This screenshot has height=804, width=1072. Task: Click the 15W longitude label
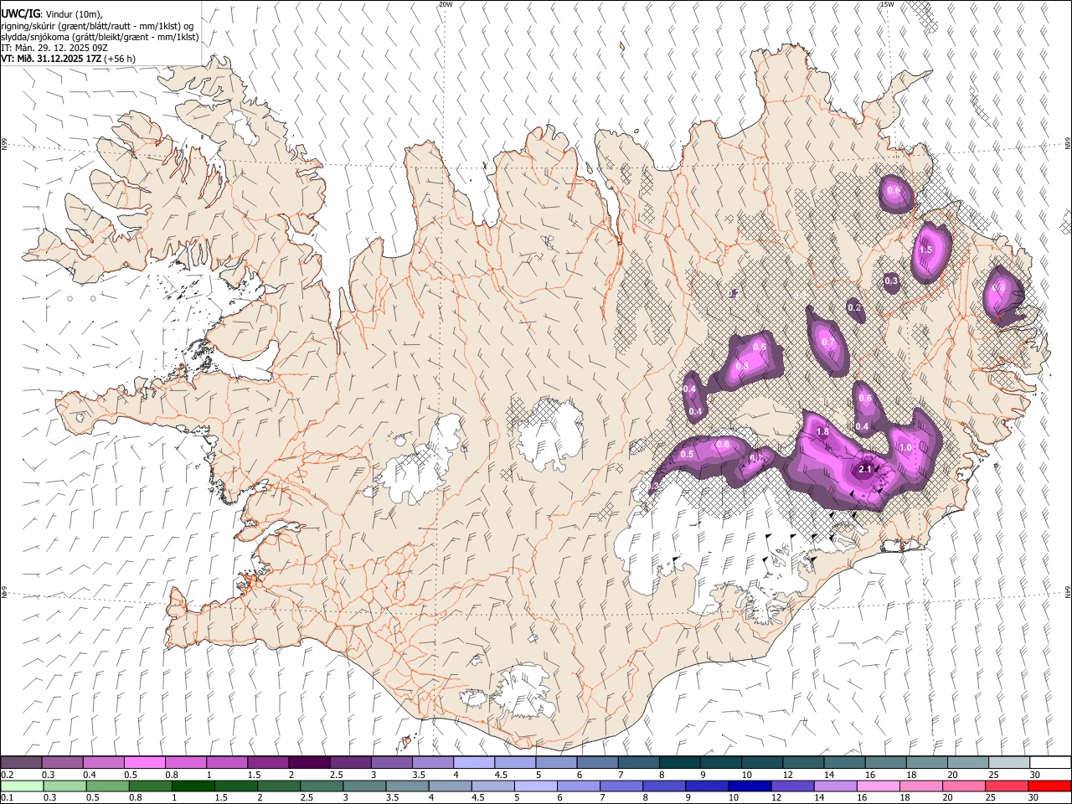click(886, 4)
